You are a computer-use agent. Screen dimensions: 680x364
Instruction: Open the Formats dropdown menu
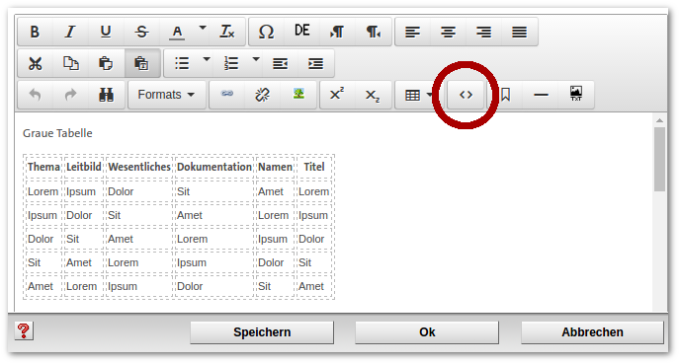point(166,95)
